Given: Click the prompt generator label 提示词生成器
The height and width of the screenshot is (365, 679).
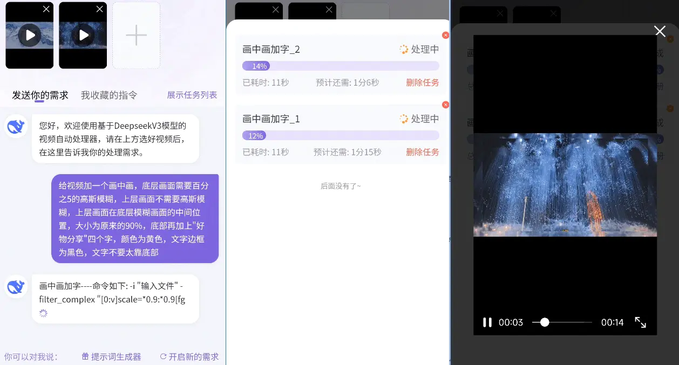Looking at the screenshot, I should (x=116, y=356).
